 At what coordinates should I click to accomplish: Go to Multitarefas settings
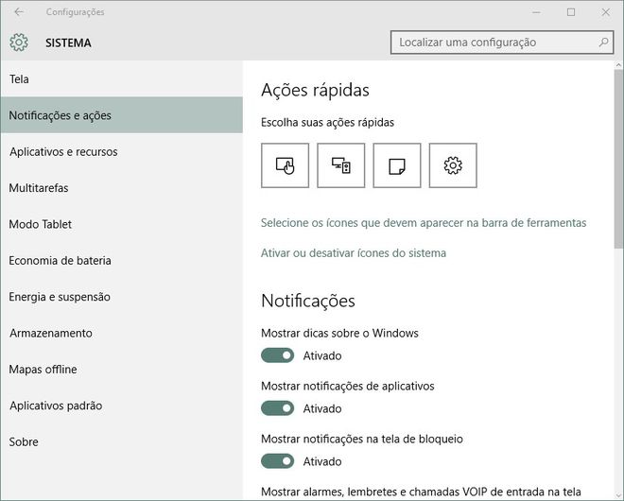click(121, 187)
